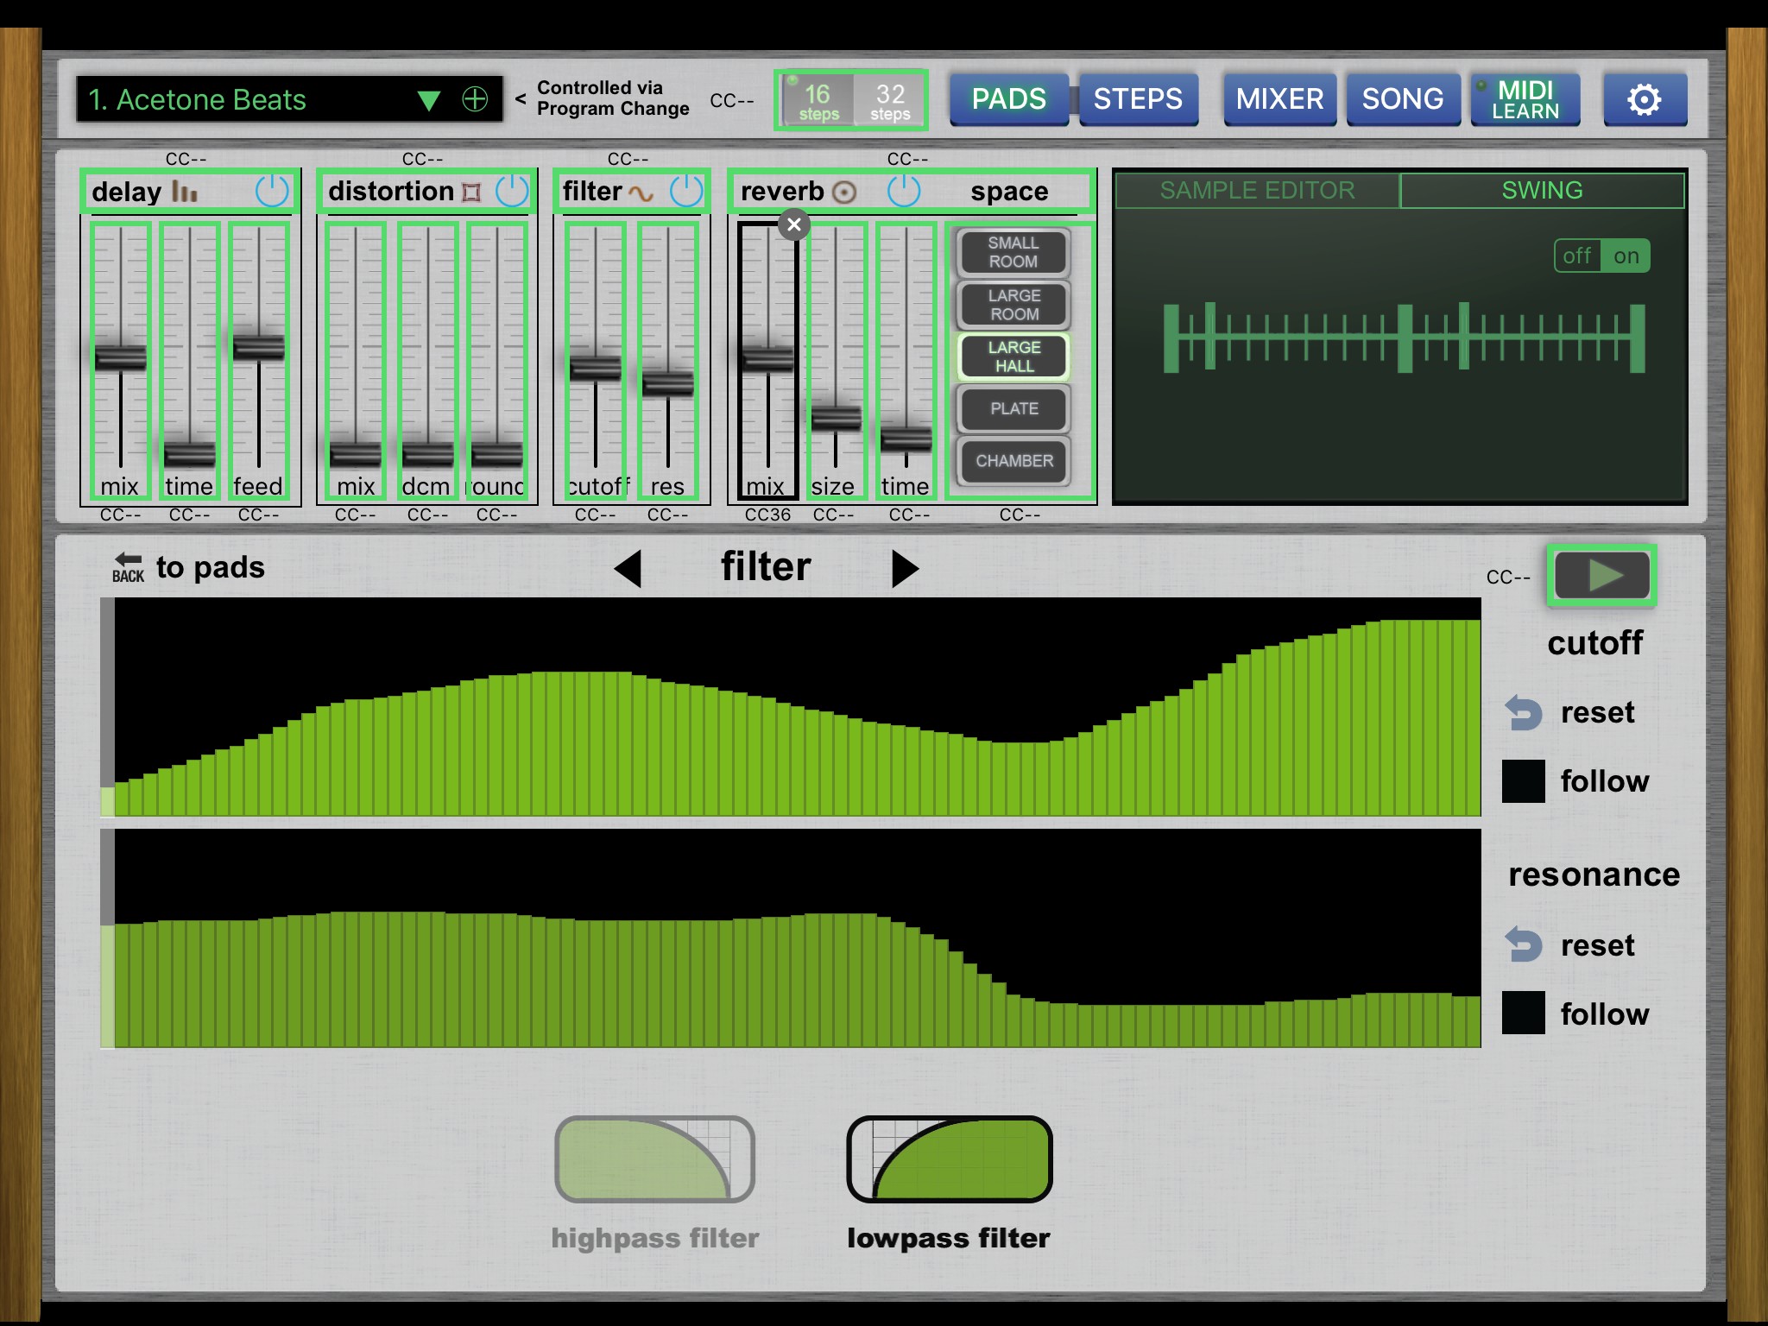Image resolution: width=1768 pixels, height=1326 pixels.
Task: Select the highpass filter shape
Action: click(655, 1159)
